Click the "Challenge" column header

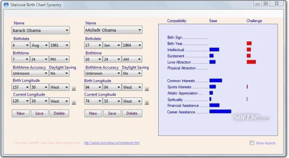(x=254, y=21)
